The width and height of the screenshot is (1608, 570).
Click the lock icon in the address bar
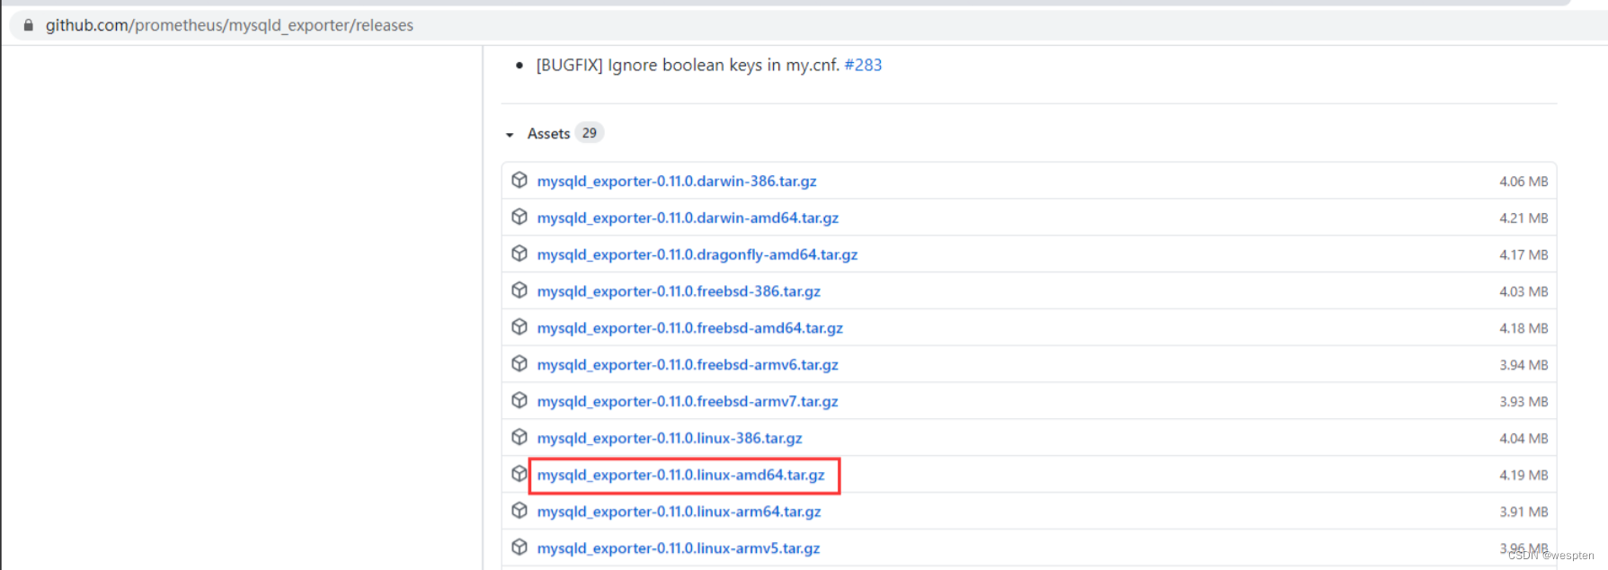(x=29, y=25)
